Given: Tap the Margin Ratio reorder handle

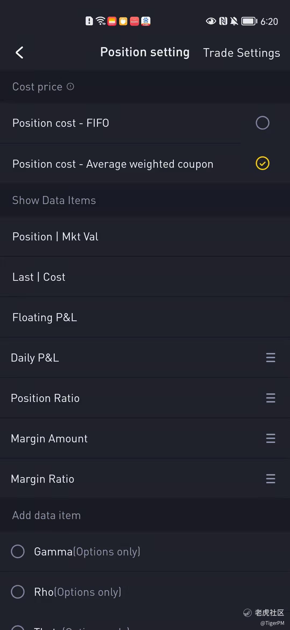Looking at the screenshot, I should pyautogui.click(x=270, y=479).
